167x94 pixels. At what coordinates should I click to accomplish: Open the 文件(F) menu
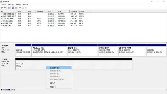click(4, 5)
